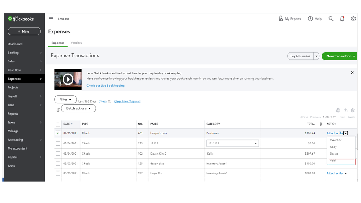Click Clear filter / View all
This screenshot has width=361, height=203.
127,101
